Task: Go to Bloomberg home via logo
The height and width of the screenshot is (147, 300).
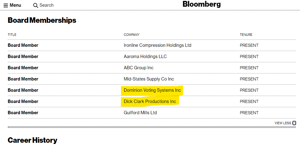Action: 202,4
